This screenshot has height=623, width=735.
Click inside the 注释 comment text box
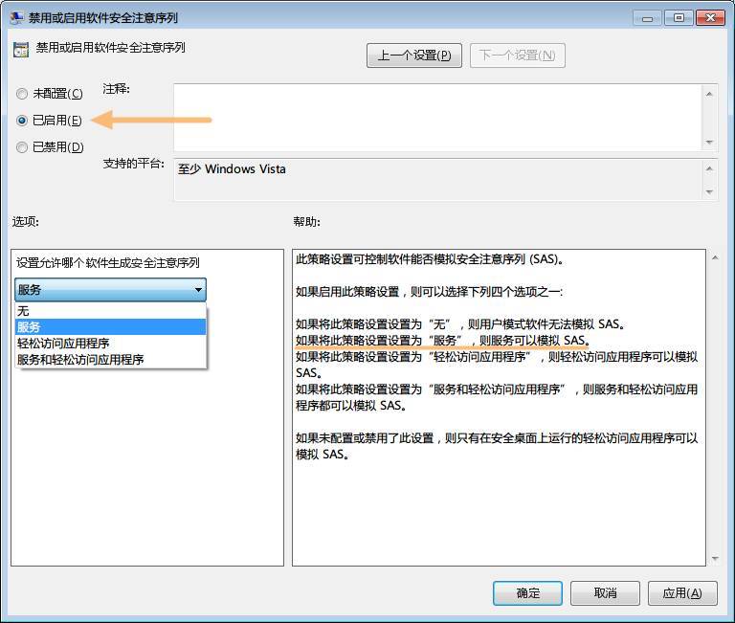click(x=437, y=117)
